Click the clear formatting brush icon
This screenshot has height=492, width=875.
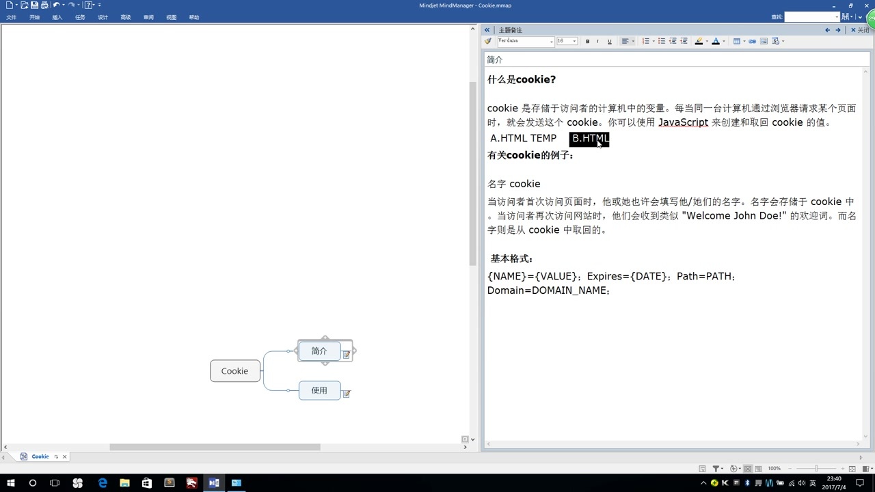[x=488, y=41]
